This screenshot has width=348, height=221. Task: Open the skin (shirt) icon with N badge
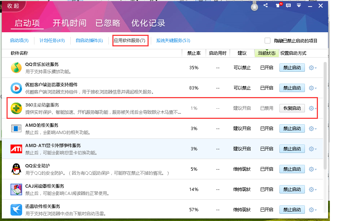tap(278, 5)
